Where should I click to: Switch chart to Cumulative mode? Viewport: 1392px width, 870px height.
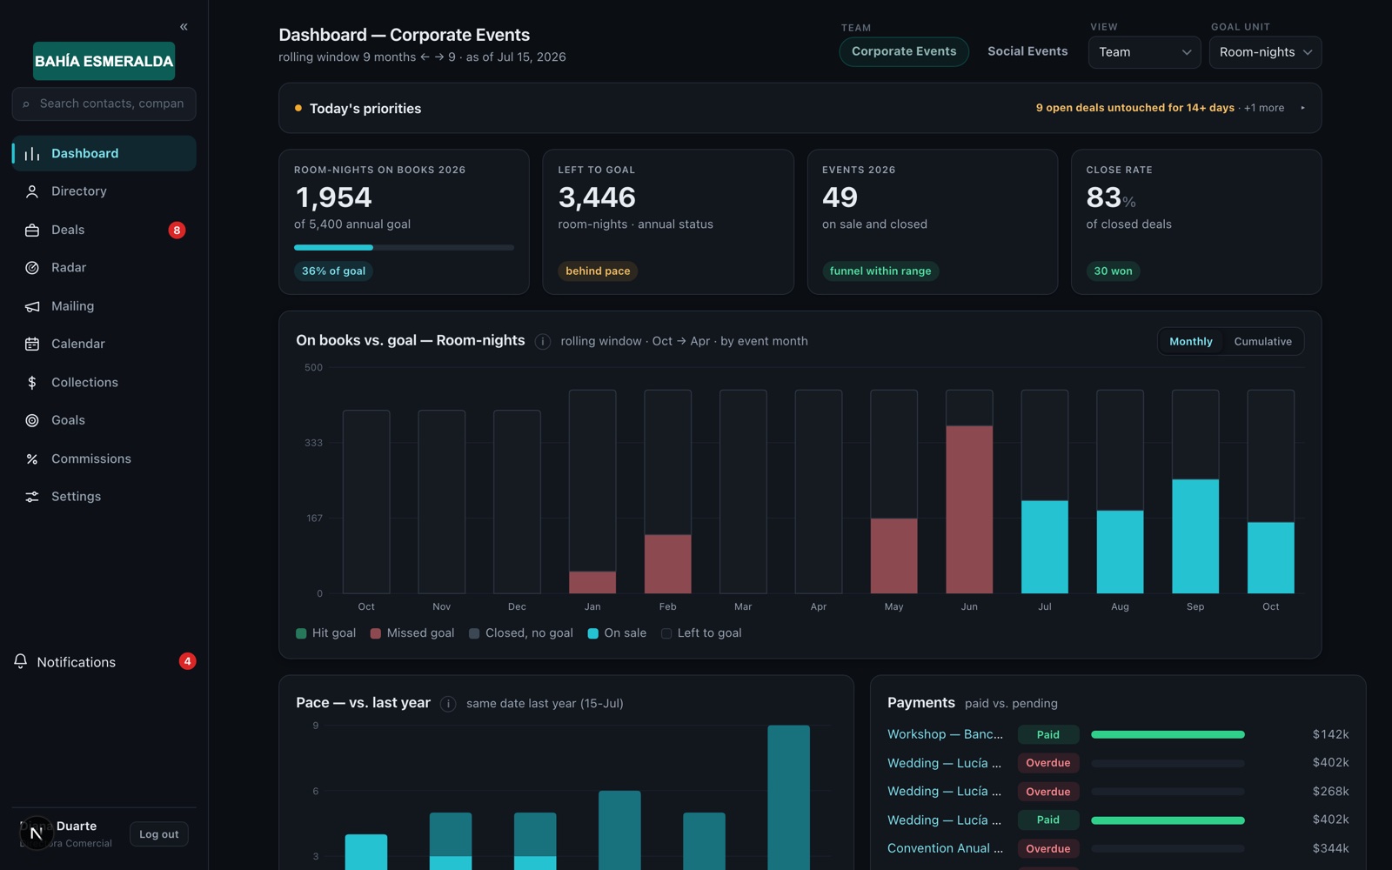point(1262,341)
